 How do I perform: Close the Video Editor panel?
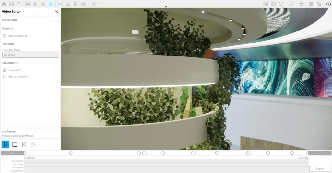point(57,12)
